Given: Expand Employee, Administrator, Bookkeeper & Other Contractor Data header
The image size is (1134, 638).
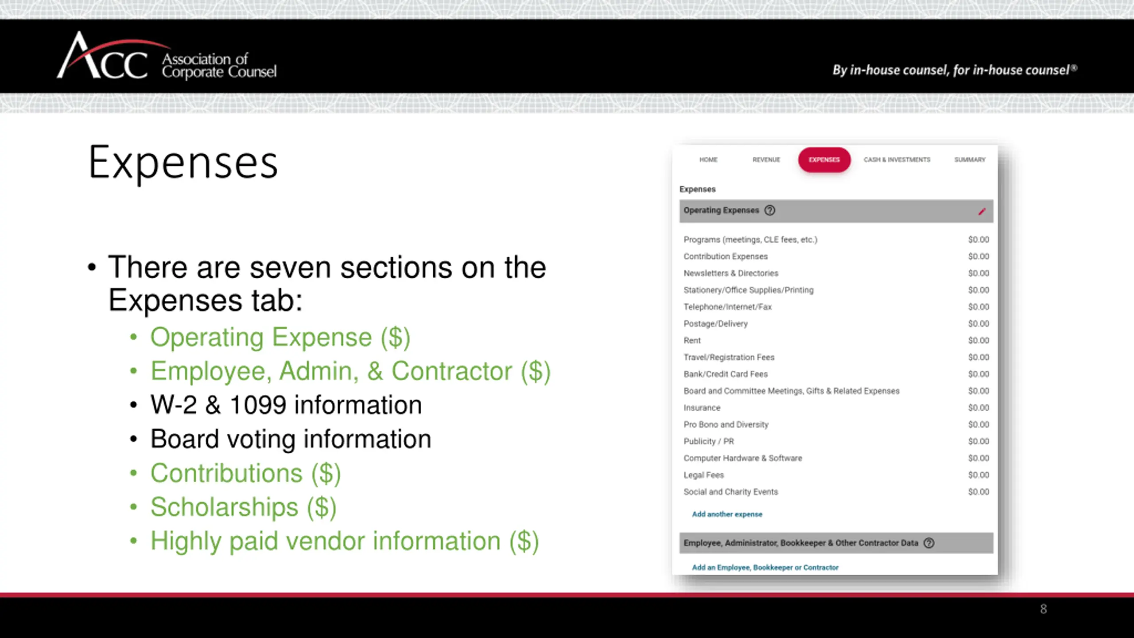Looking at the screenshot, I should (800, 543).
